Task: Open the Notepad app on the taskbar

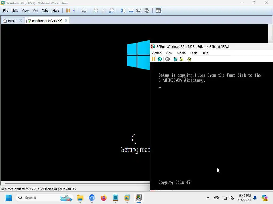Action: click(115, 198)
